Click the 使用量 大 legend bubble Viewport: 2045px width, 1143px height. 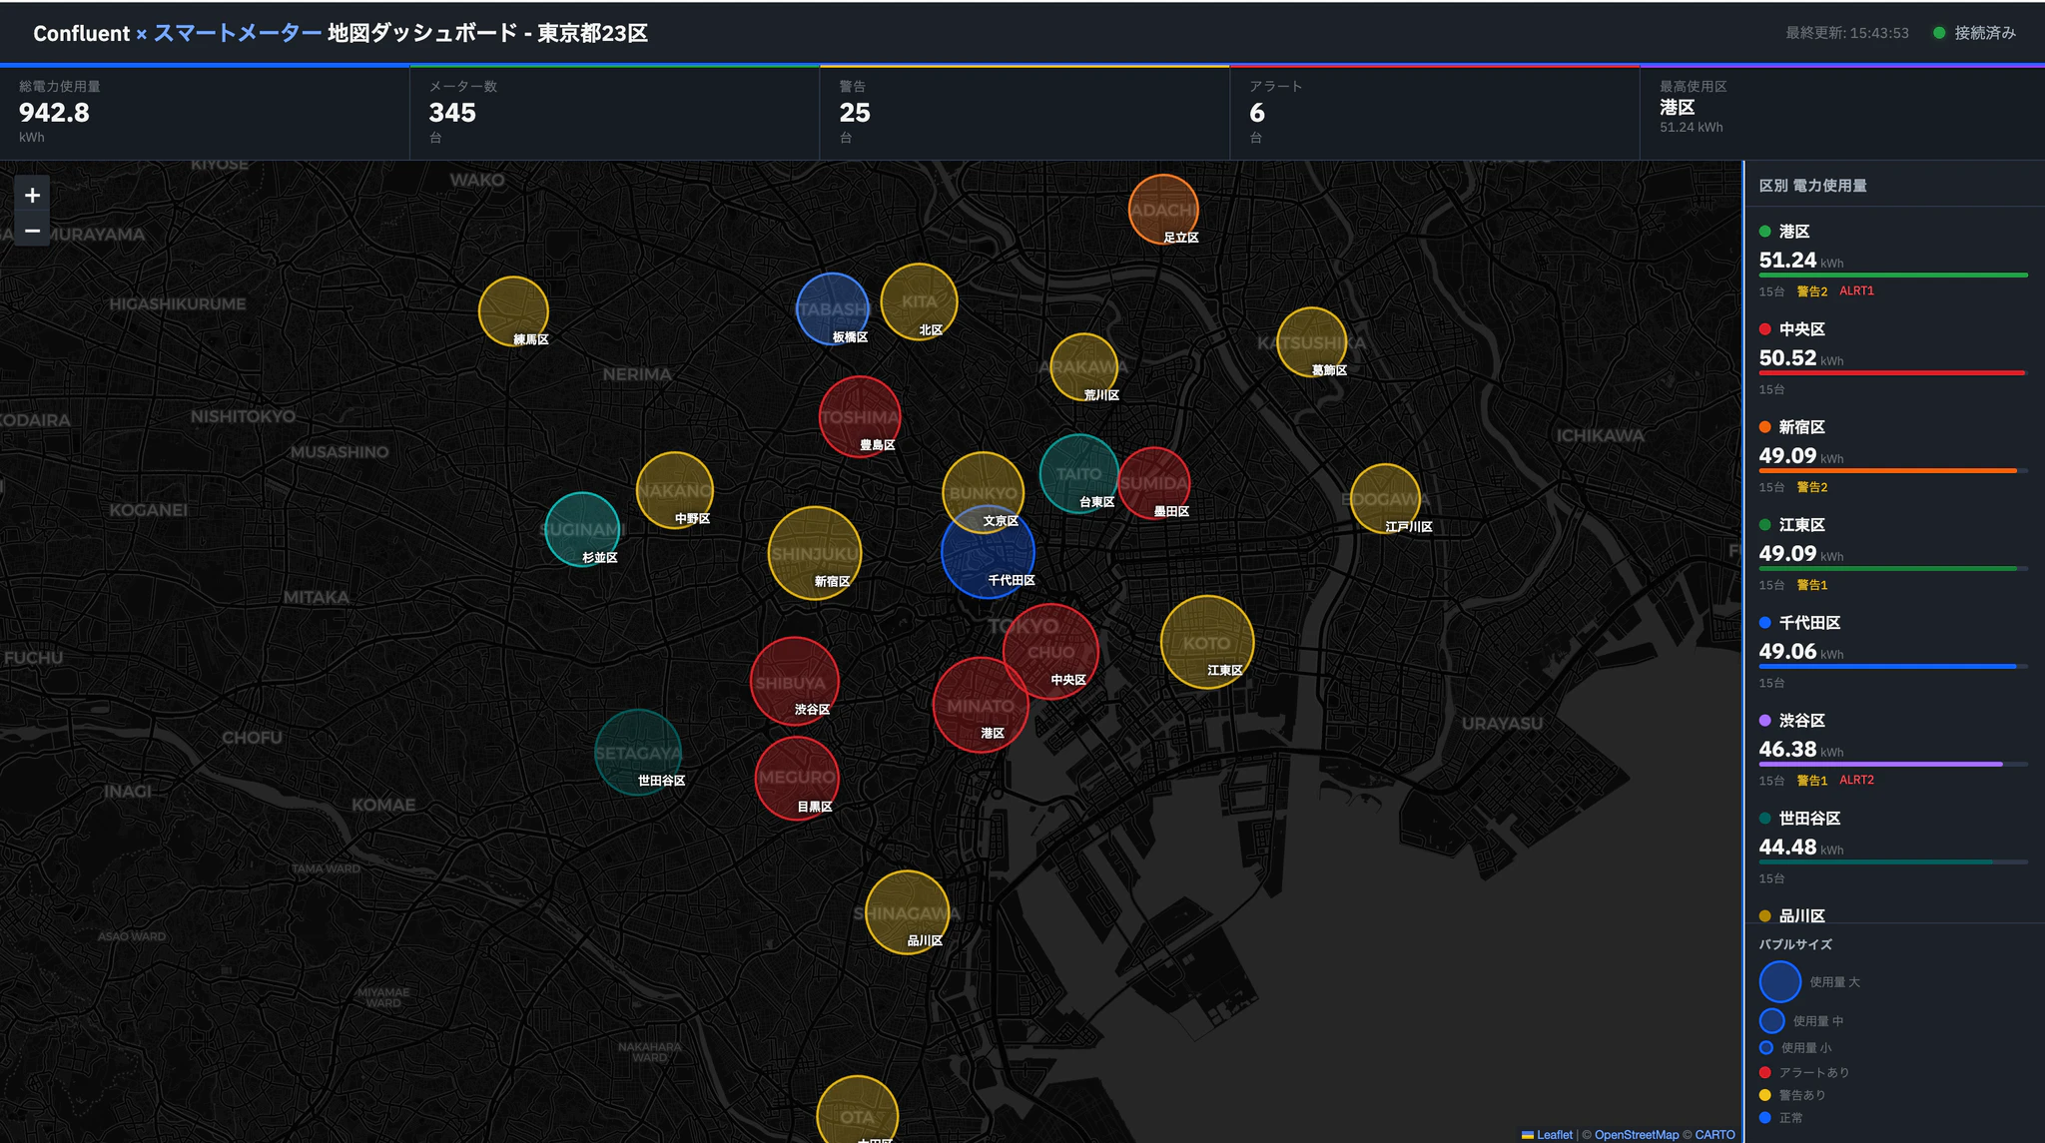[1780, 981]
